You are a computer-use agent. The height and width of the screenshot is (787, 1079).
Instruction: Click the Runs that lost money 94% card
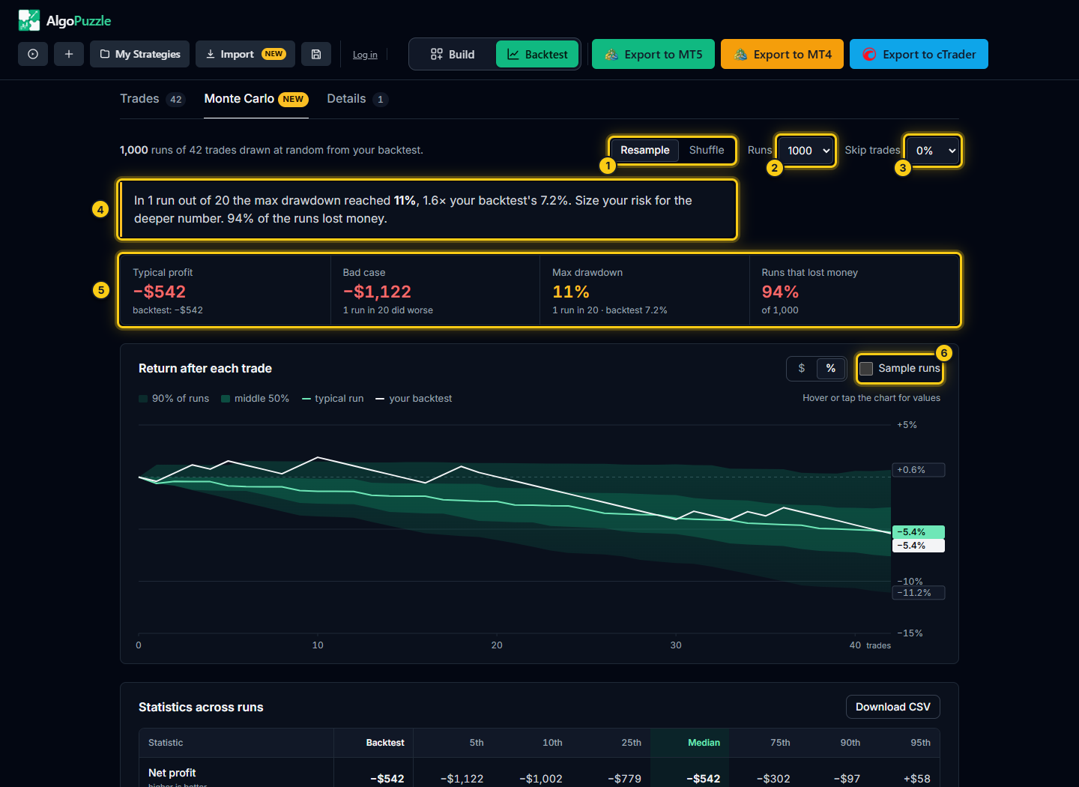click(x=853, y=291)
